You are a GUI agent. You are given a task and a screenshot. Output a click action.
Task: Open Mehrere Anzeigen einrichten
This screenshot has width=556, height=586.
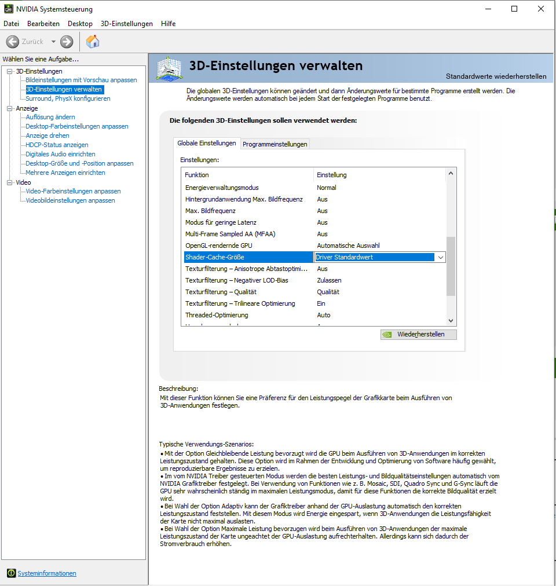pos(65,173)
